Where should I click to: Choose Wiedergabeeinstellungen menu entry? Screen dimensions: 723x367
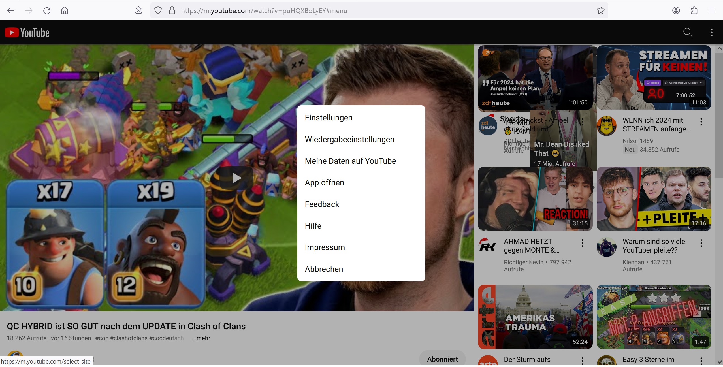point(349,139)
